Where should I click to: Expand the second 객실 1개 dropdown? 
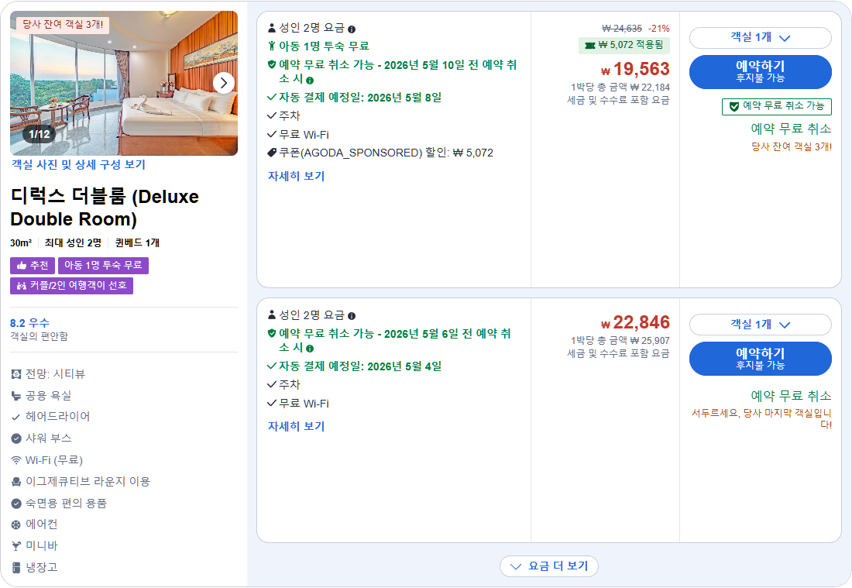point(761,325)
